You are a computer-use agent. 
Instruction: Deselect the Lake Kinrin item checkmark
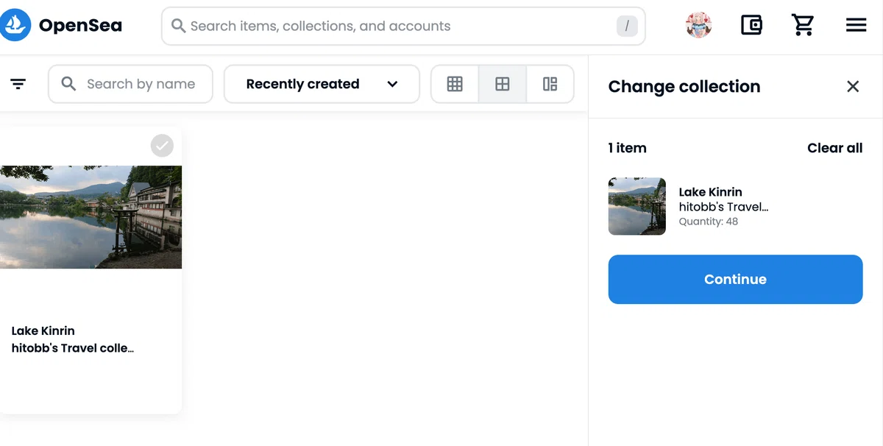162,146
